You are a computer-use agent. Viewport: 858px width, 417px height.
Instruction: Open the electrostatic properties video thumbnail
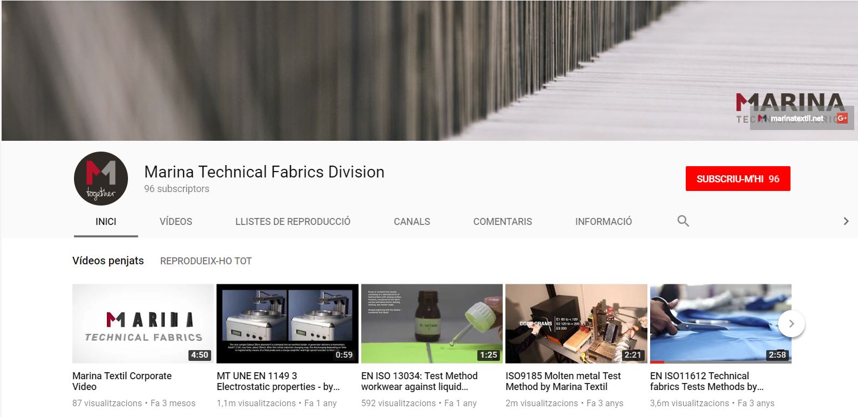tap(287, 324)
